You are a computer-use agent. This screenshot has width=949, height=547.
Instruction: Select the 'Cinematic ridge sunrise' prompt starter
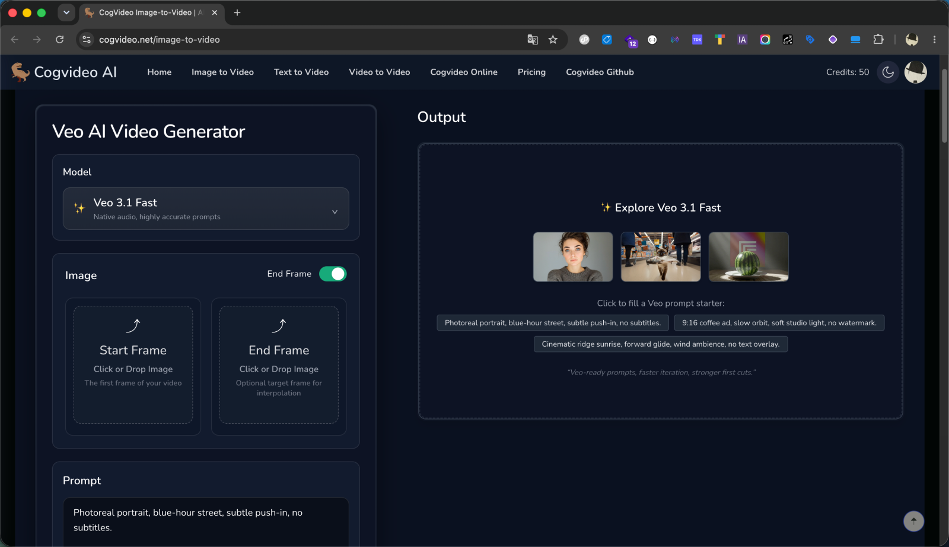(x=661, y=344)
